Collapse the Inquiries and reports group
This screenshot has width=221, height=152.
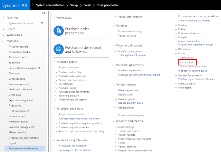click(114, 121)
